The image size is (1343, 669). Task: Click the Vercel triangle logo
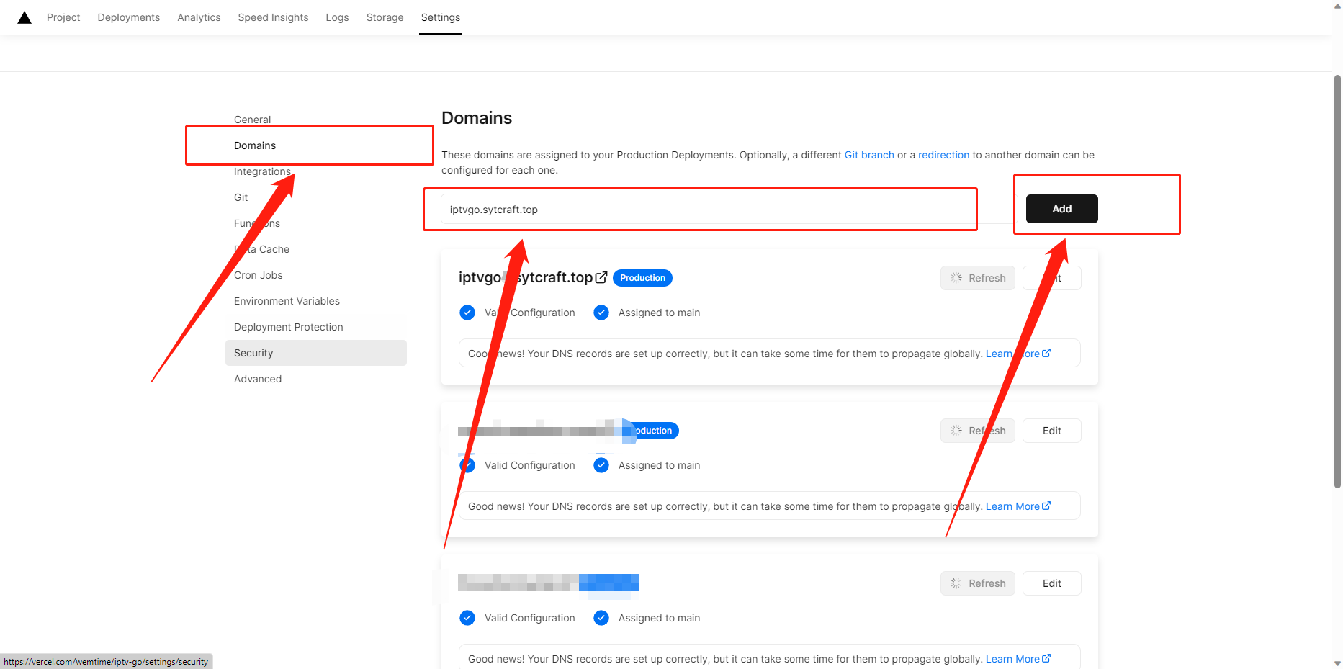(x=24, y=17)
